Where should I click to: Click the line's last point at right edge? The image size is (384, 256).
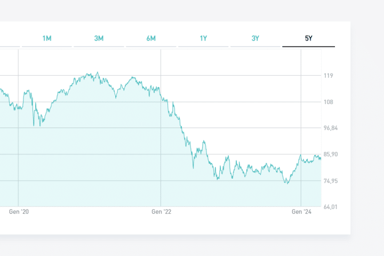click(321, 158)
